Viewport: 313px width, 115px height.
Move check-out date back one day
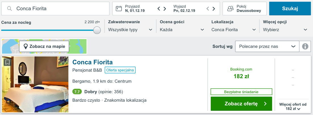208,8
